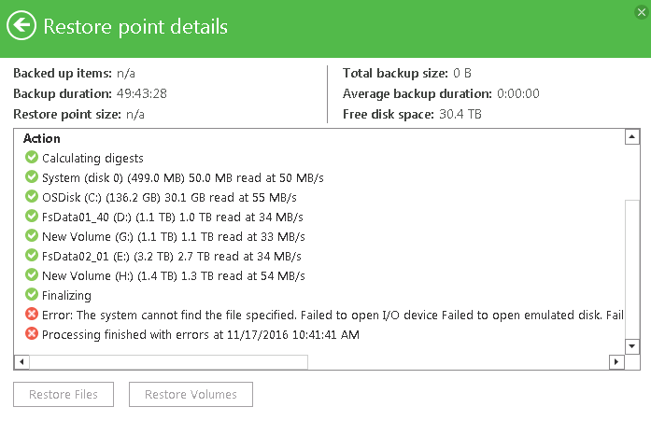This screenshot has width=651, height=421.
Task: Click the horizontal scrollbar right arrow
Action: coord(616,361)
